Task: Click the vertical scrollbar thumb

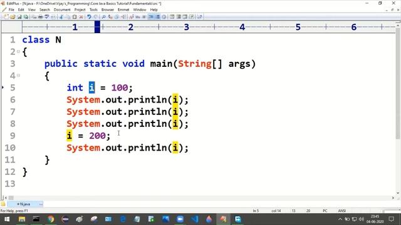Action: click(x=398, y=84)
